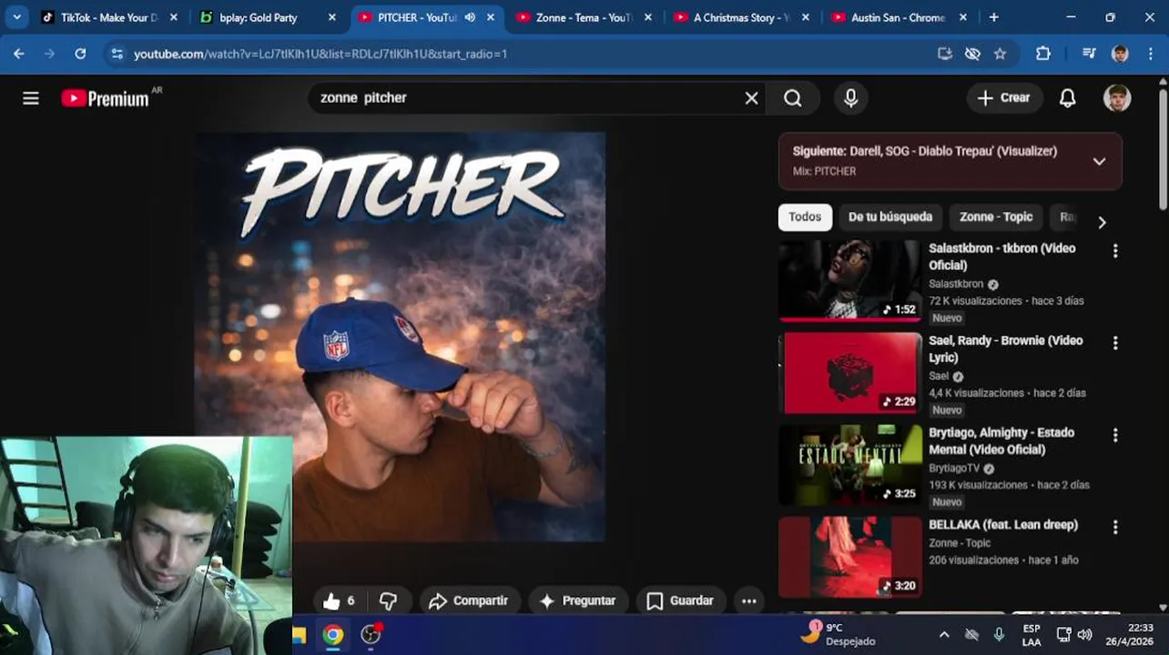The height and width of the screenshot is (655, 1169).
Task: Open the Zonne - Topic channel link under BELLAKA
Action: pos(960,543)
